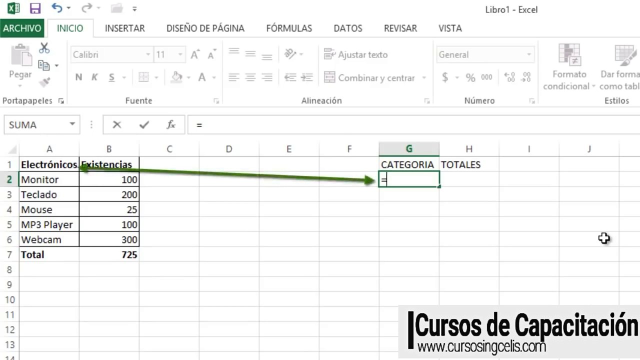Viewport: 640px width, 360px height.
Task: Click the select all corner button
Action: coord(9,149)
